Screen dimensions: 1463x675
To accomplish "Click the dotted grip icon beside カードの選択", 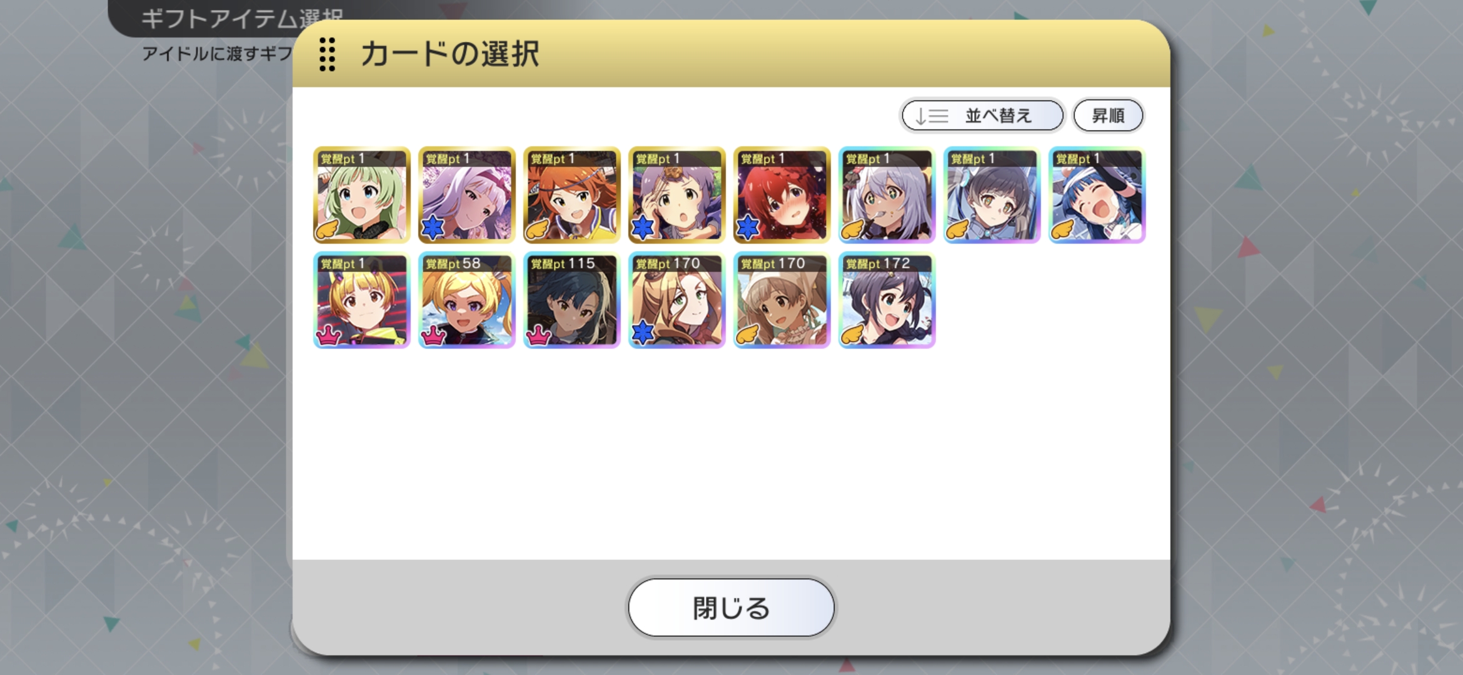I will 327,54.
